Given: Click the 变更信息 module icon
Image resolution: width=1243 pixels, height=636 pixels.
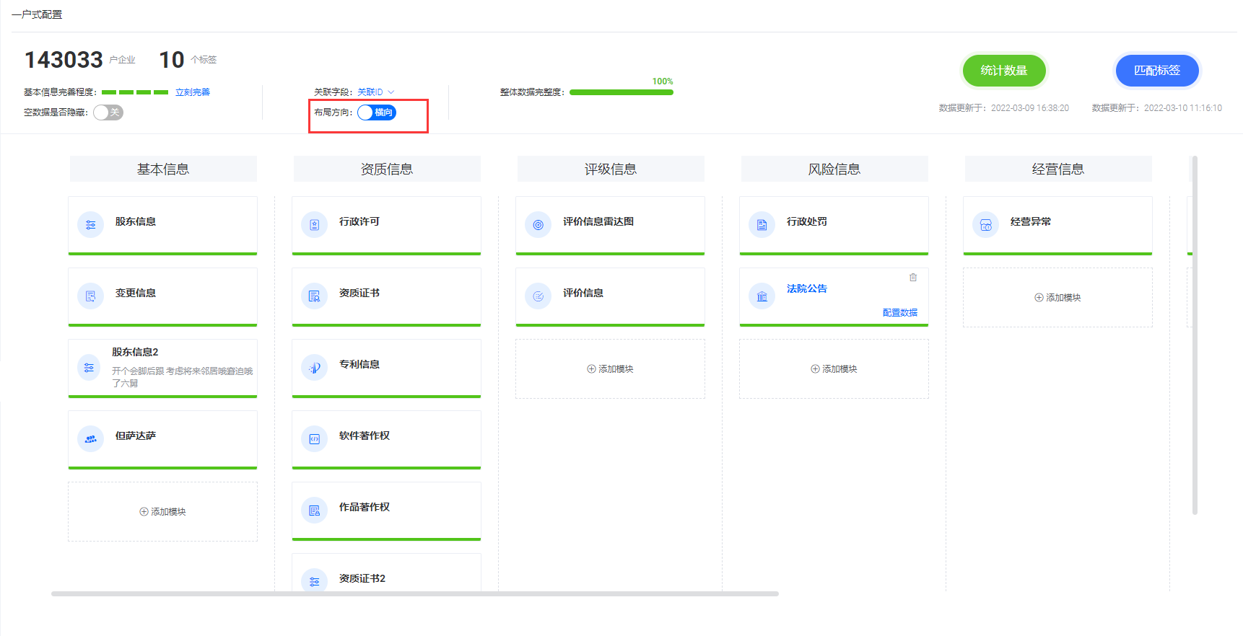Looking at the screenshot, I should (x=90, y=296).
